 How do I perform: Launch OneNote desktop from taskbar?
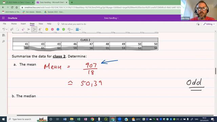click(85, 119)
